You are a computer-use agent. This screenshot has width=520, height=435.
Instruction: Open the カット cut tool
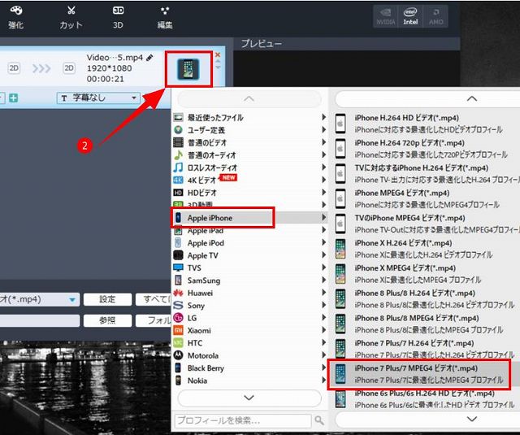[x=71, y=17]
